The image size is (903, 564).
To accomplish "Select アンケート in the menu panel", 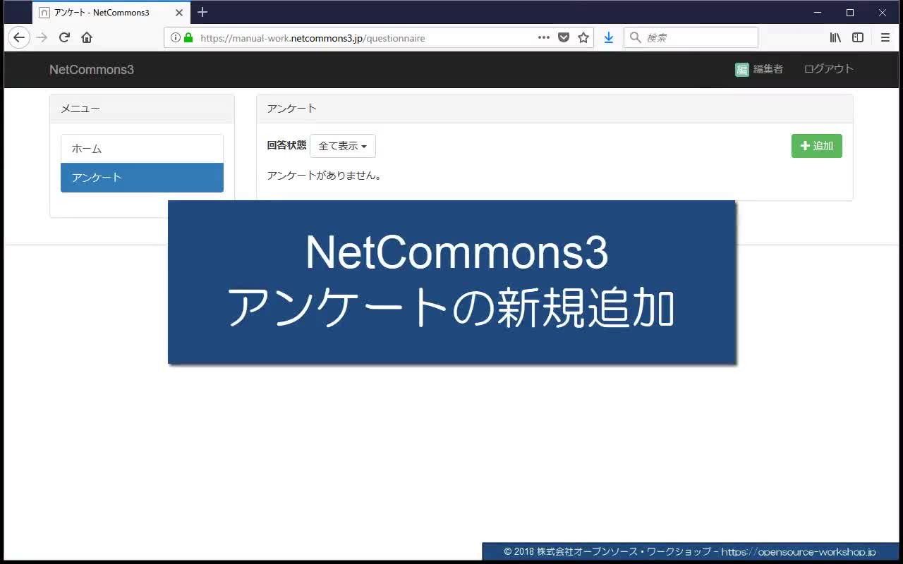I will (142, 178).
